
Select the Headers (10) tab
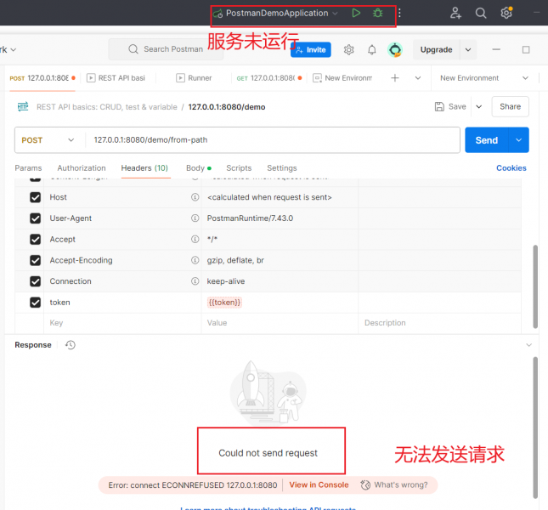[144, 168]
